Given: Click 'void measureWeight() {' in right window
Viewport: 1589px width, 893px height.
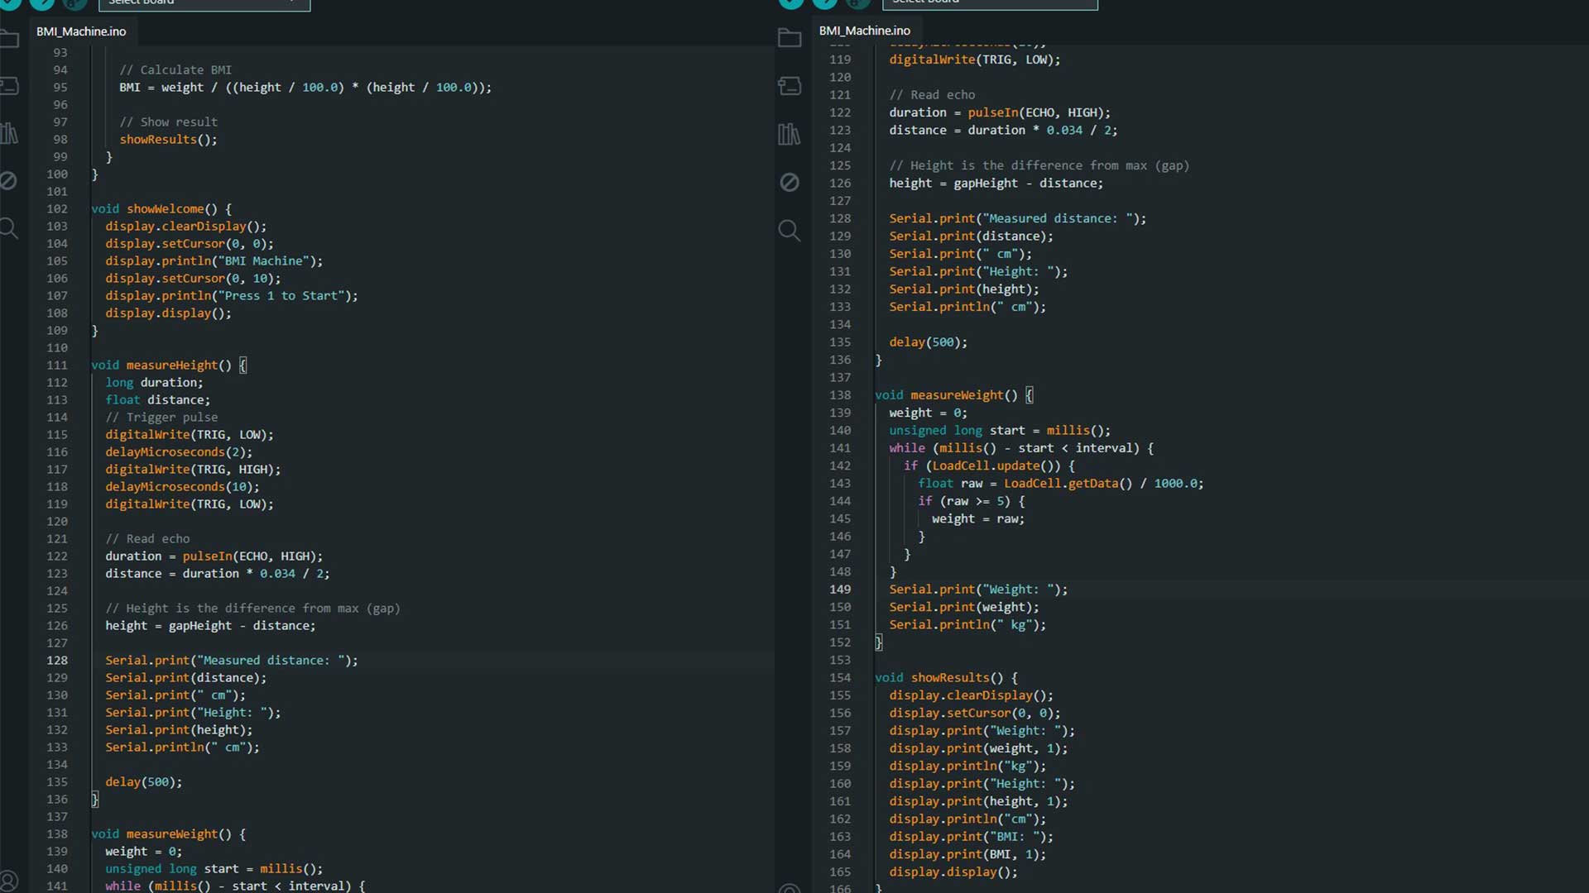Looking at the screenshot, I should (954, 394).
